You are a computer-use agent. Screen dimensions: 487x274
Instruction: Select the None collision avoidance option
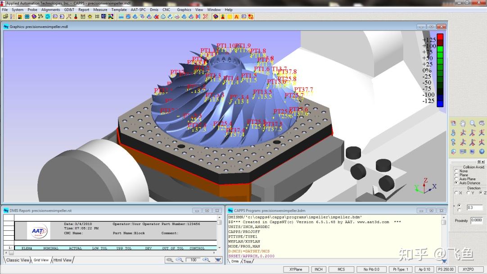pyautogui.click(x=456, y=171)
